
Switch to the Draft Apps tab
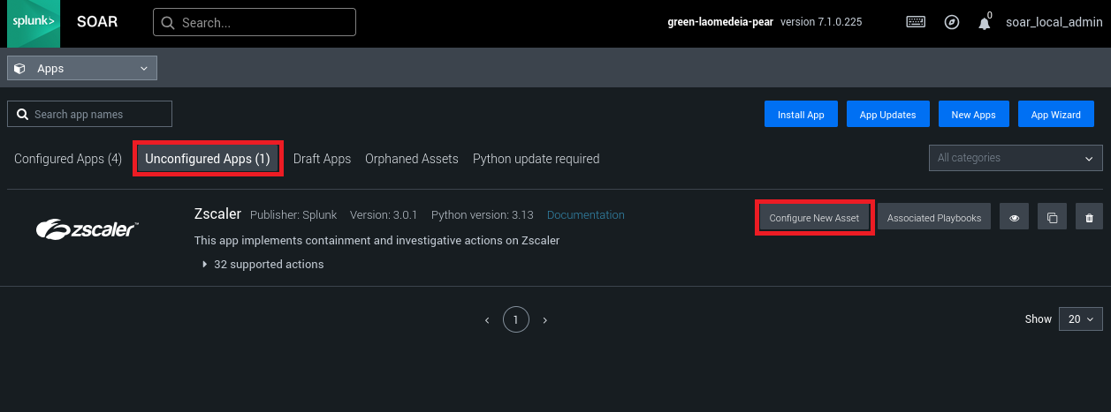pos(322,159)
